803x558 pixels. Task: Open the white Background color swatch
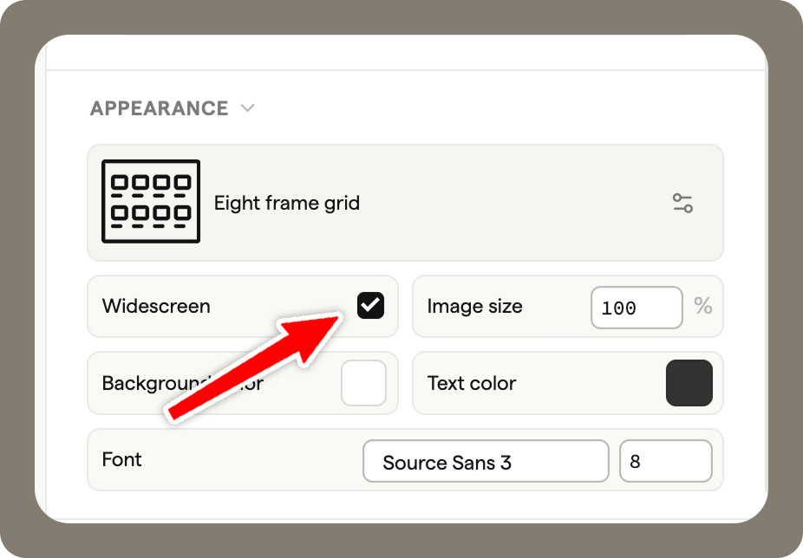363,383
